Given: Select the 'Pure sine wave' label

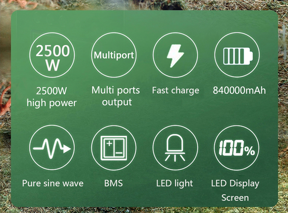Looking at the screenshot, I should point(53,183).
